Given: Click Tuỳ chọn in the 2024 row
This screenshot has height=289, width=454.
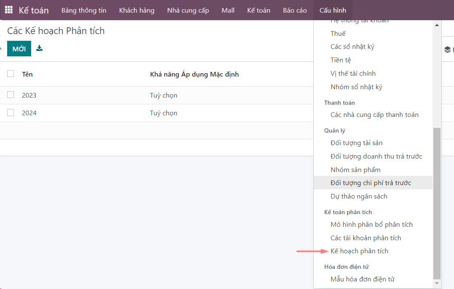Looking at the screenshot, I should pyautogui.click(x=163, y=113).
